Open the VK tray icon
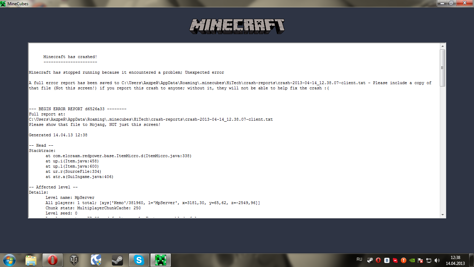Screen dimensions: 474x267 point(387,260)
